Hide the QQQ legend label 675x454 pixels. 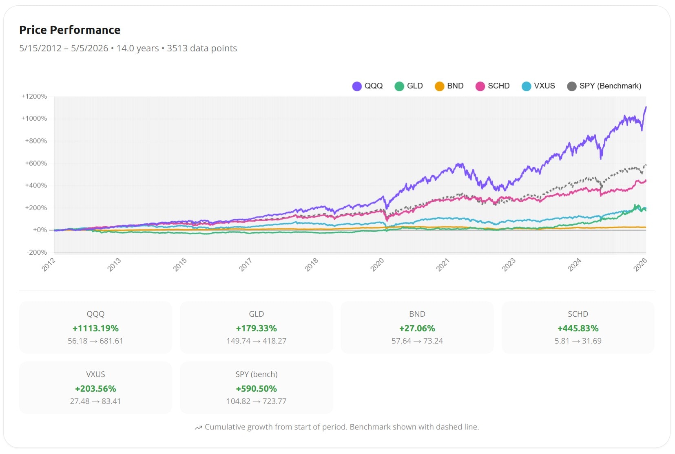(x=374, y=86)
